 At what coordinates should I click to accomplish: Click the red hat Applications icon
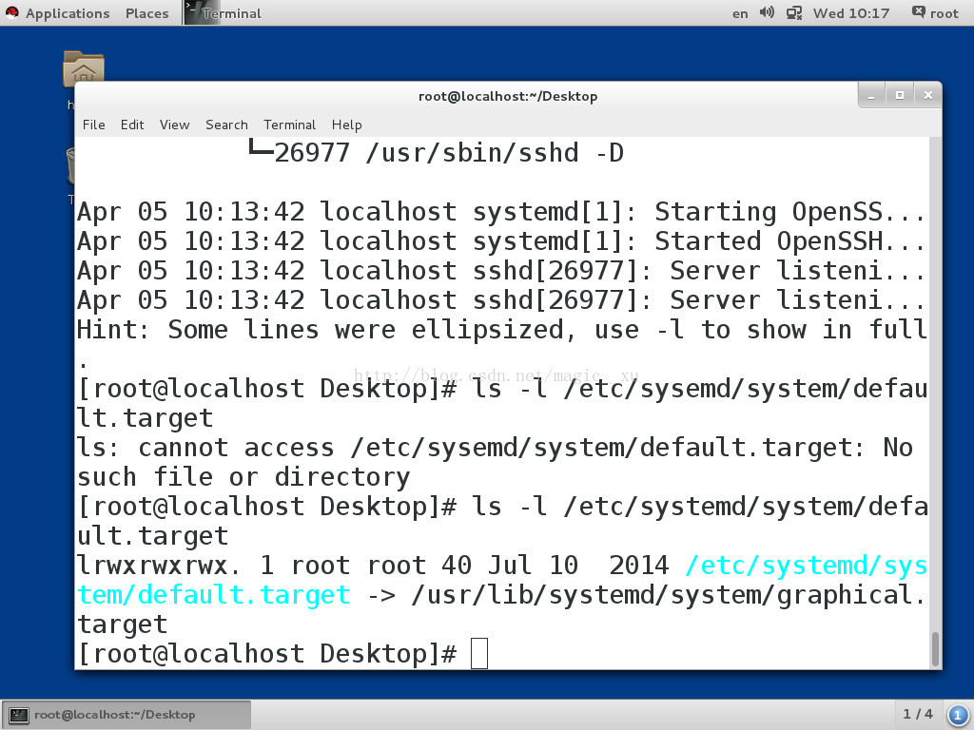(11, 12)
